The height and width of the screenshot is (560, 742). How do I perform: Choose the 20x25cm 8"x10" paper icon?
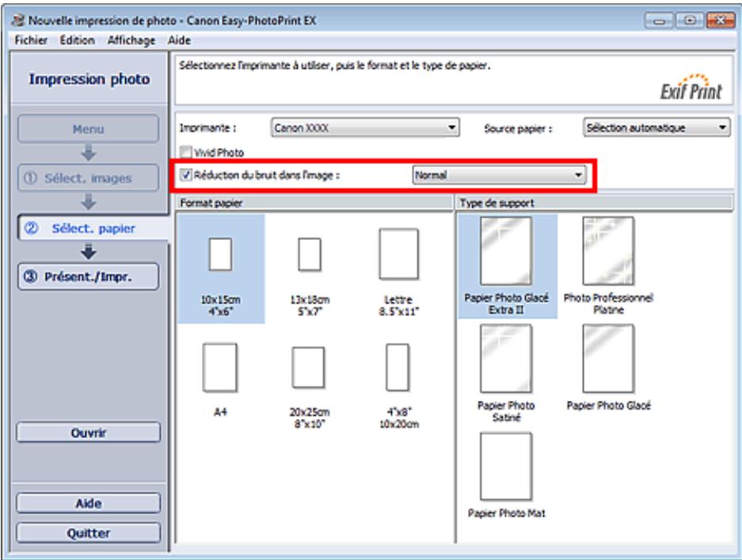[x=309, y=368]
